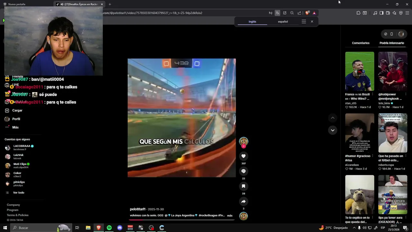412x232 pixels.
Task: Open File Explorer from the taskbar
Action: (88, 228)
